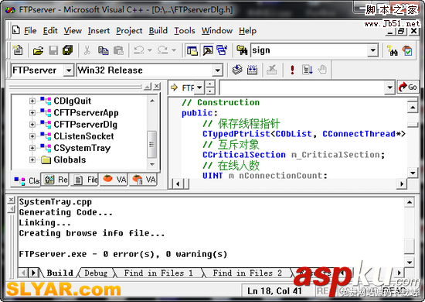Toggle the Output window icon
Viewport: 425px width, 302px height.
click(x=208, y=50)
